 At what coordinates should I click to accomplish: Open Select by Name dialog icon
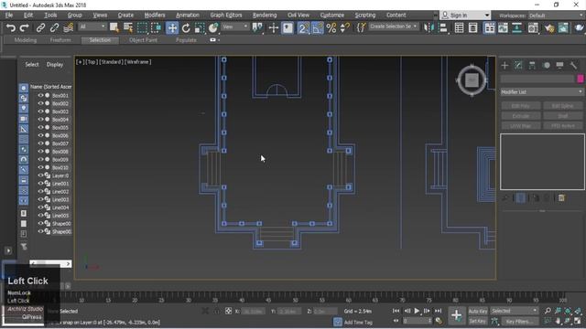click(x=128, y=27)
